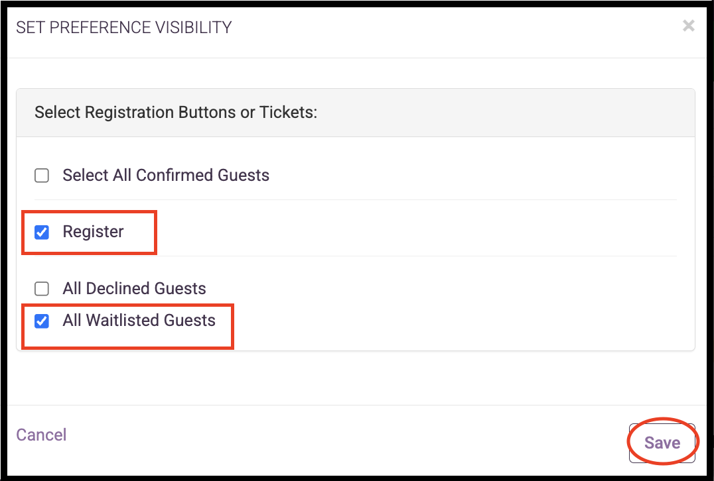The image size is (714, 481).
Task: Uncheck the All Waitlisted Guests checkbox
Action: point(42,321)
